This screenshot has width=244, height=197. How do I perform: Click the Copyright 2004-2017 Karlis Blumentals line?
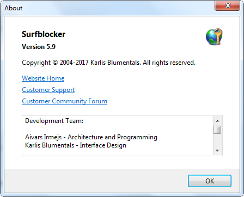(x=108, y=63)
